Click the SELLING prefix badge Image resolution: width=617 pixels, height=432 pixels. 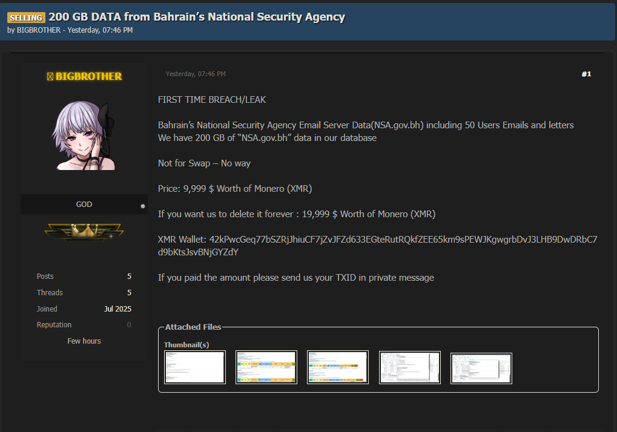coord(26,18)
